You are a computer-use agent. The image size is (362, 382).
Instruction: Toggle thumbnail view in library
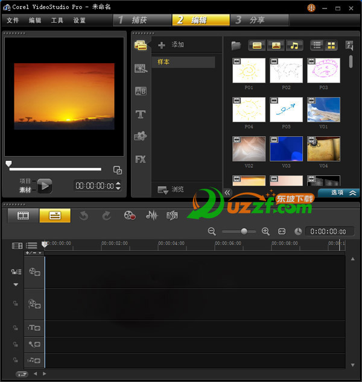(331, 45)
